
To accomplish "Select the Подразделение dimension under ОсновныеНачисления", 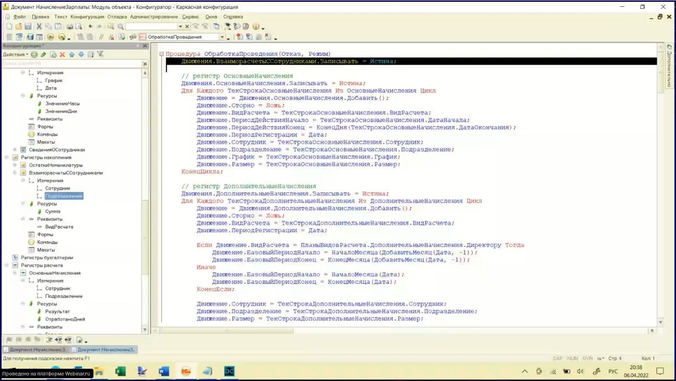I will tap(64, 296).
